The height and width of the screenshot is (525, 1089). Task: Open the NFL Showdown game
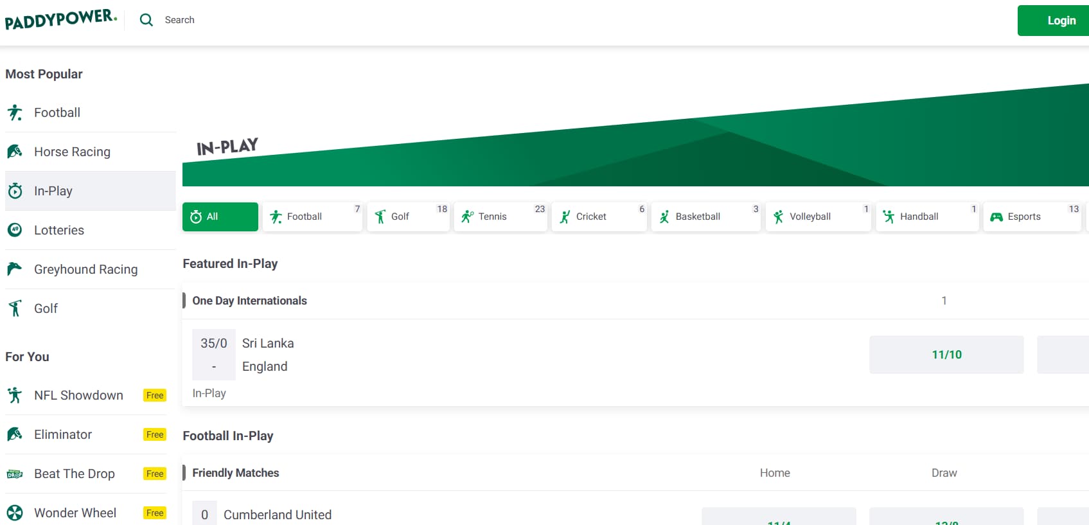pyautogui.click(x=86, y=395)
